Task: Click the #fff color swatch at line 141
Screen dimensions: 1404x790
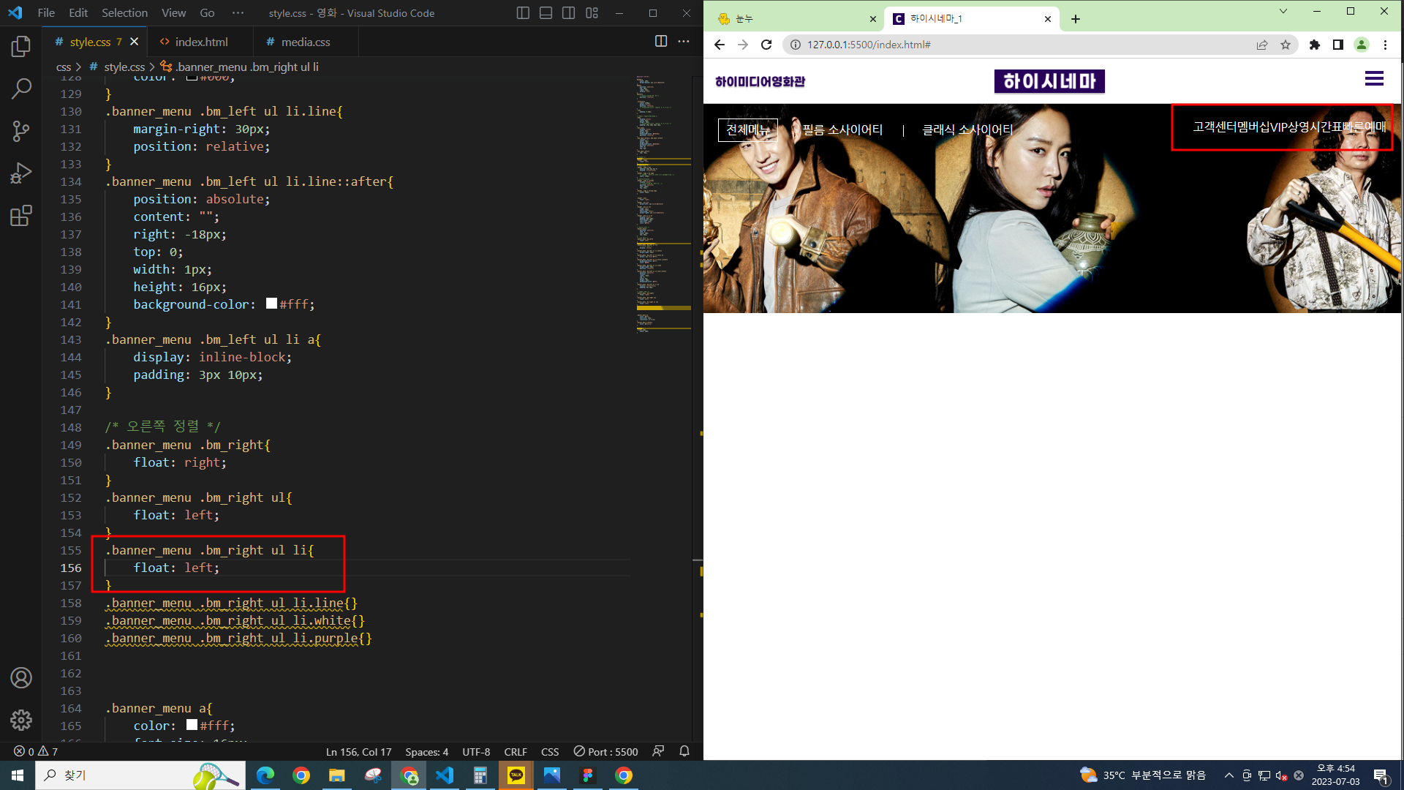Action: (x=271, y=304)
